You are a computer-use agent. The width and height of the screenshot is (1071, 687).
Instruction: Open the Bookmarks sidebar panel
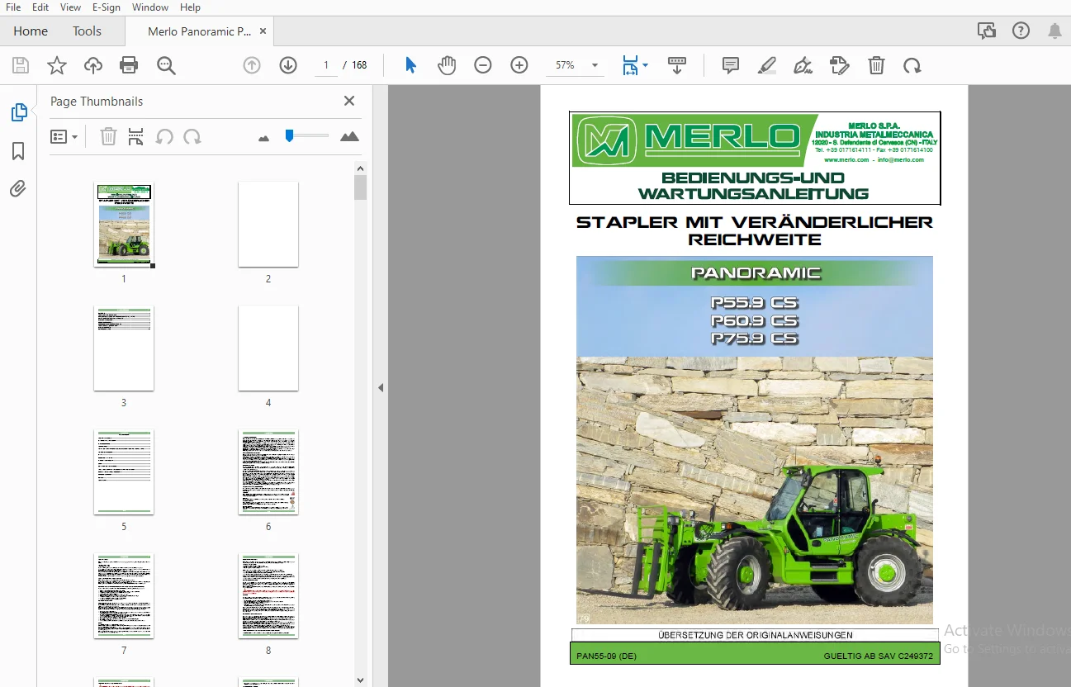[x=18, y=151]
